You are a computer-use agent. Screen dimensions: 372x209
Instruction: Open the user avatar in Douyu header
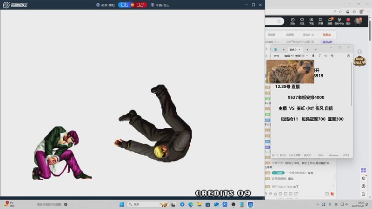pos(358,21)
